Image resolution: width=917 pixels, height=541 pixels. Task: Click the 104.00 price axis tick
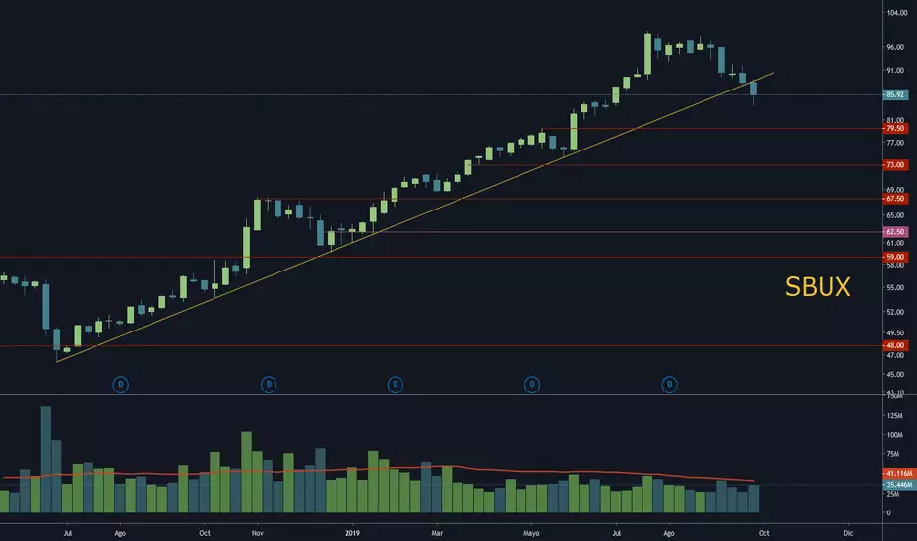(x=897, y=12)
